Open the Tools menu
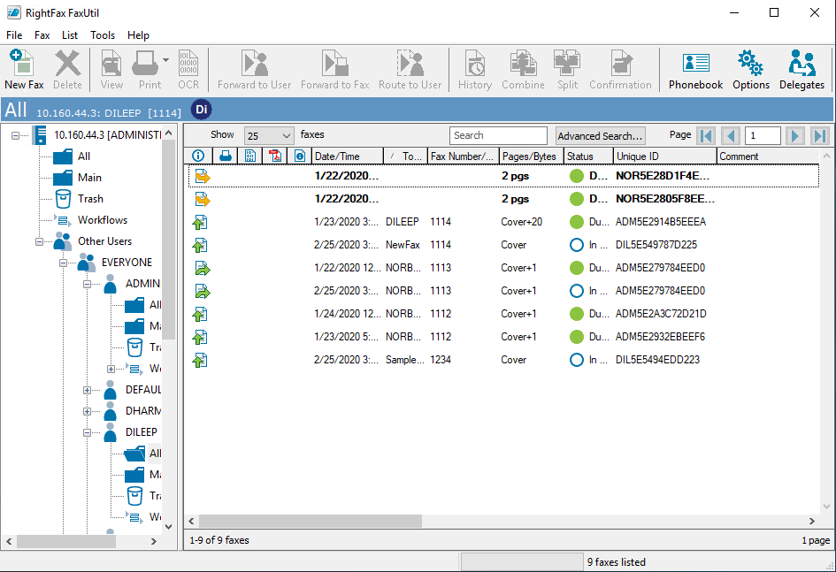 pos(103,35)
